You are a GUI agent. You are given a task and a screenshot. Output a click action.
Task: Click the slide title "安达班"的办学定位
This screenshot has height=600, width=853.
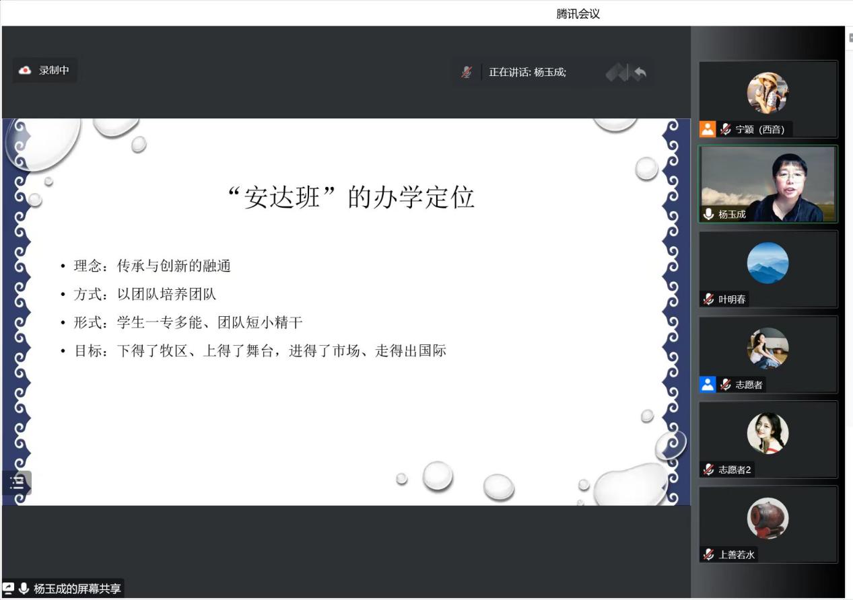point(351,197)
